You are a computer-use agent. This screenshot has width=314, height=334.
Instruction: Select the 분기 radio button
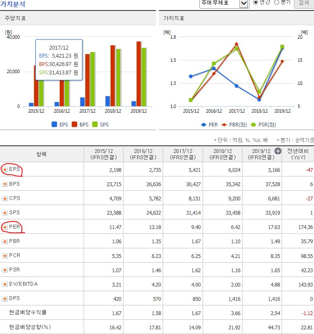[x=277, y=3]
